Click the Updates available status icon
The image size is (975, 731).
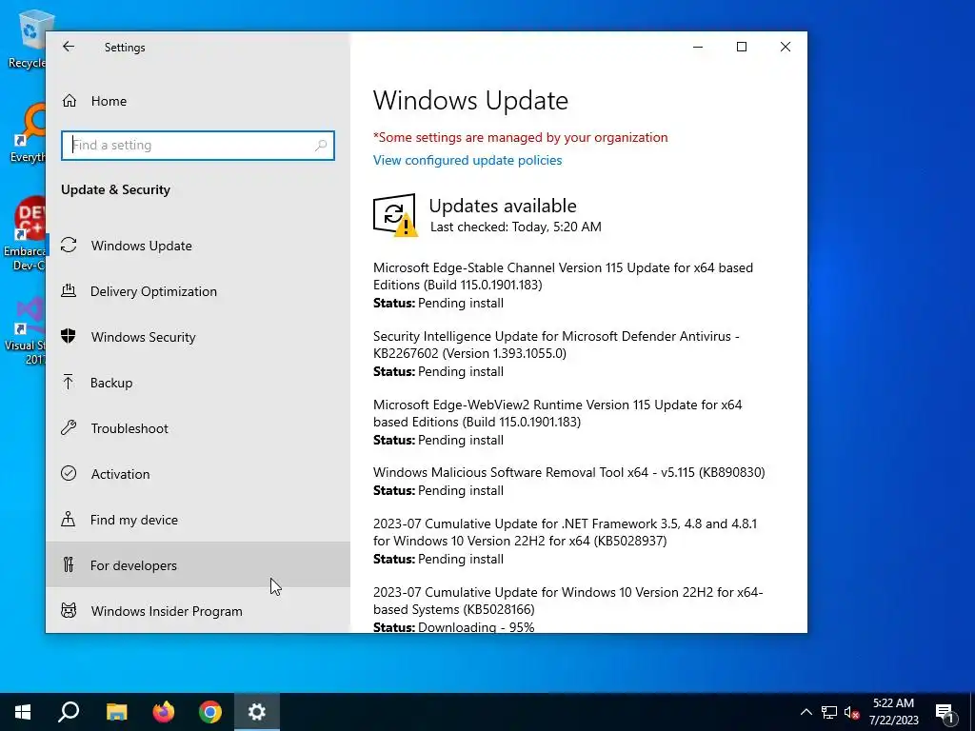[x=395, y=215]
